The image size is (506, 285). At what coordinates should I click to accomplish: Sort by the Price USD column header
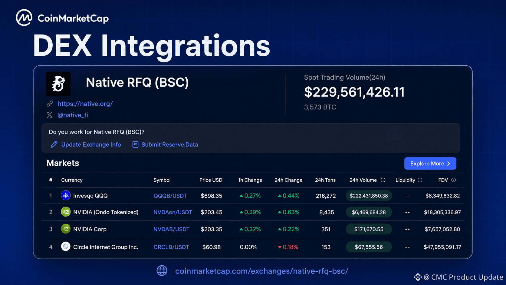[211, 180]
